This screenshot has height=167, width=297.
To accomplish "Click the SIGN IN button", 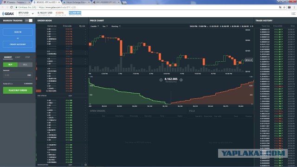I will coord(18,32).
